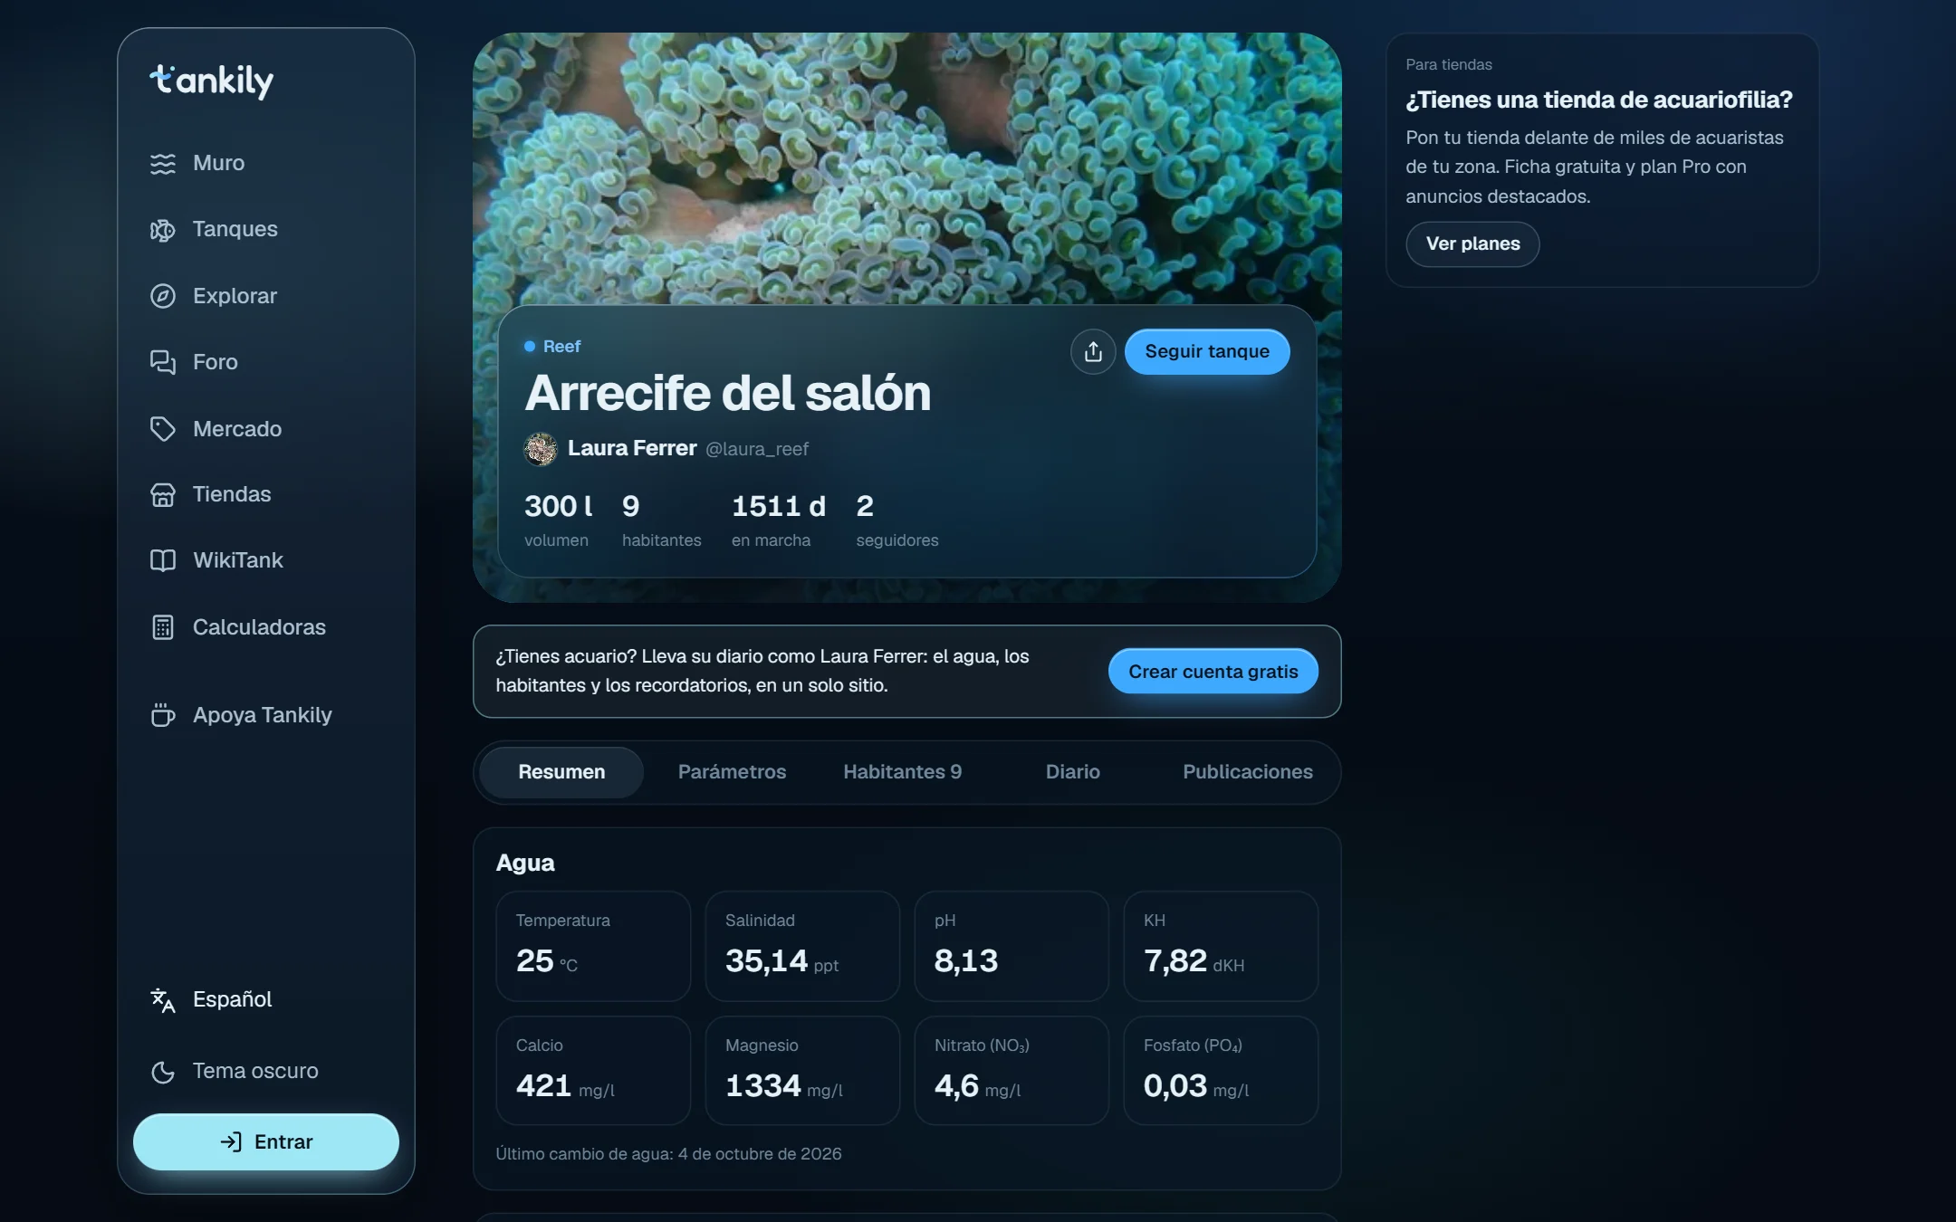The image size is (1956, 1222).
Task: Open Foro chat bubbles icon
Action: (163, 362)
